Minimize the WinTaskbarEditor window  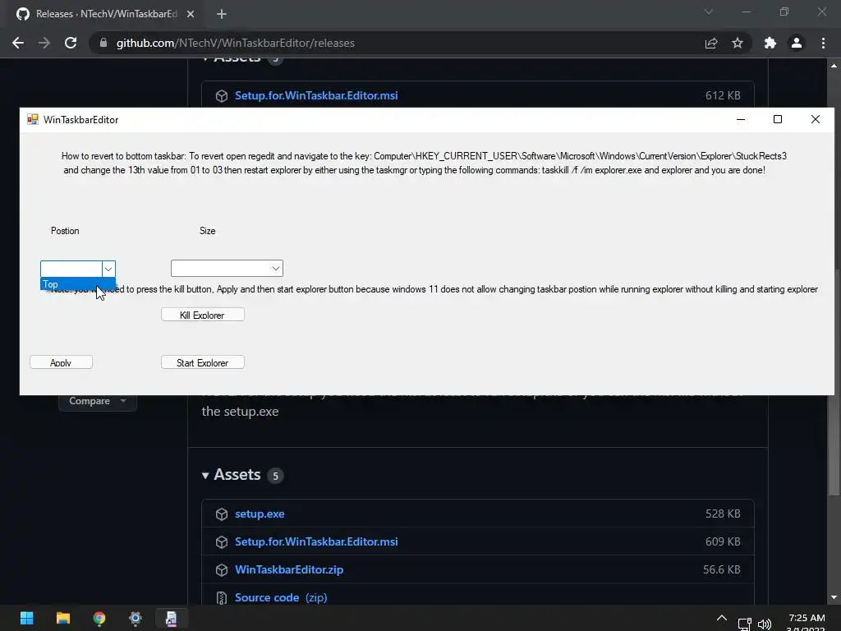[x=741, y=119]
